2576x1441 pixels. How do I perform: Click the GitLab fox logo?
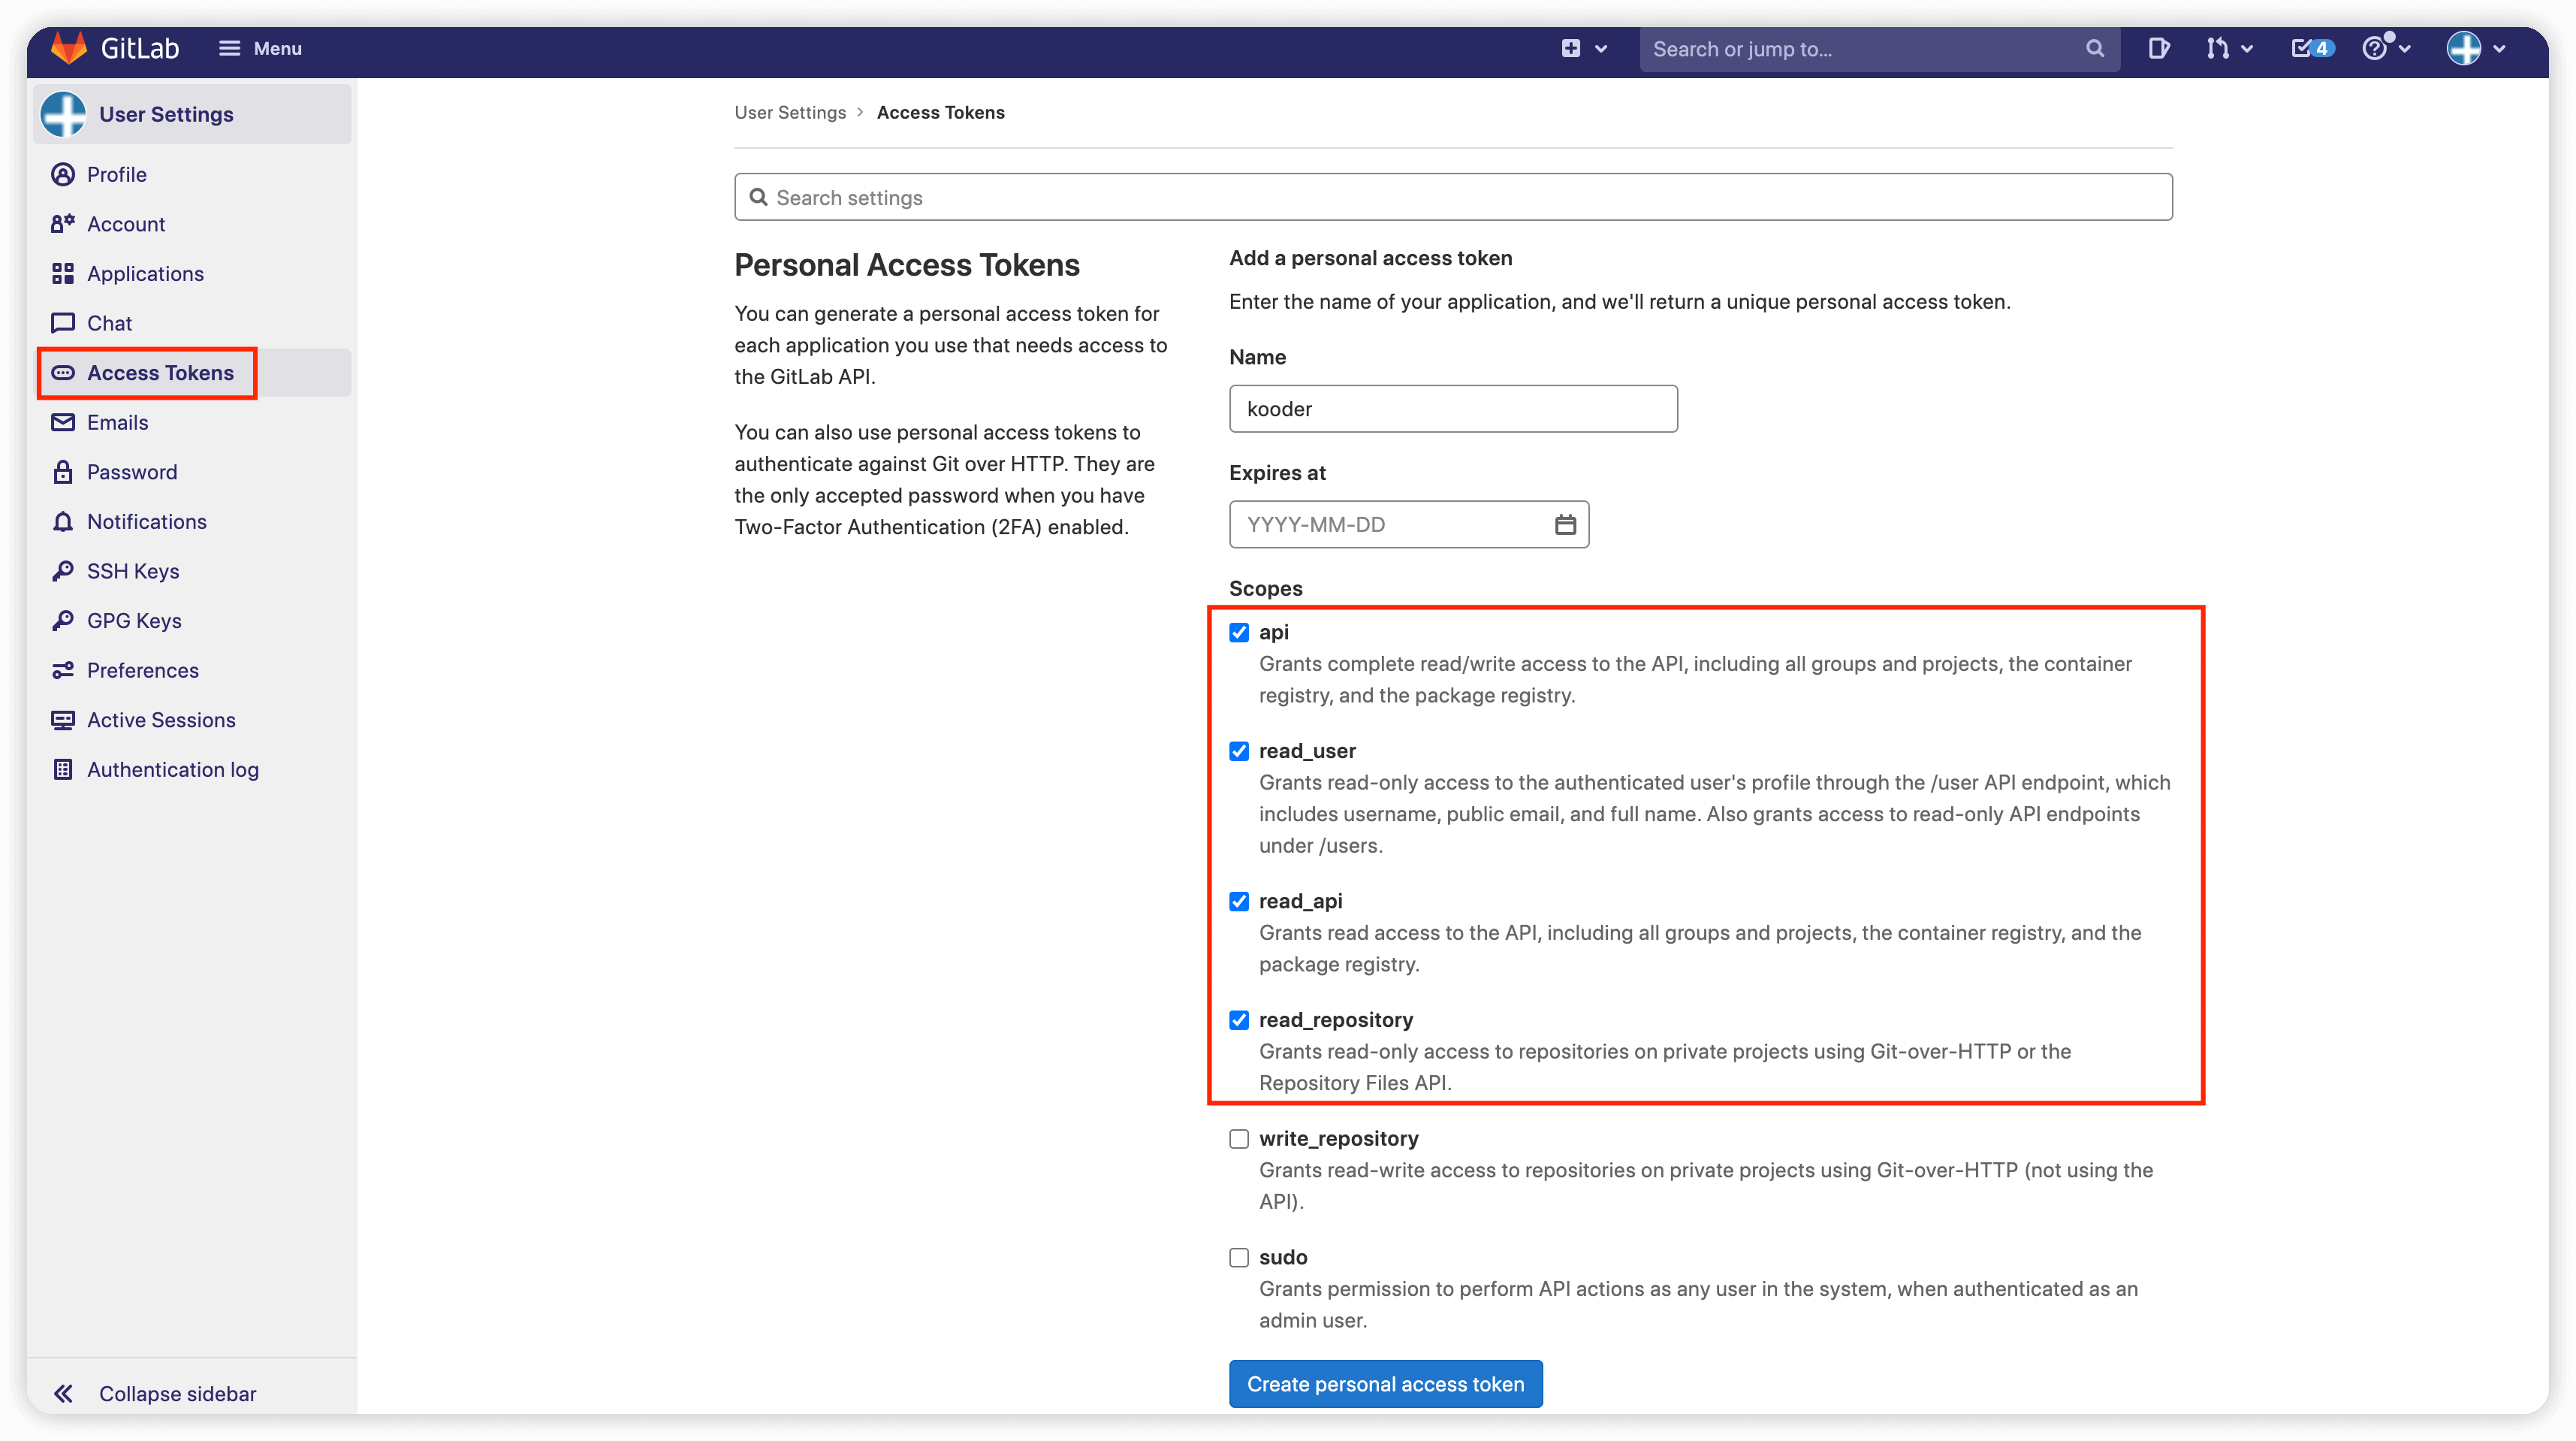click(68, 48)
